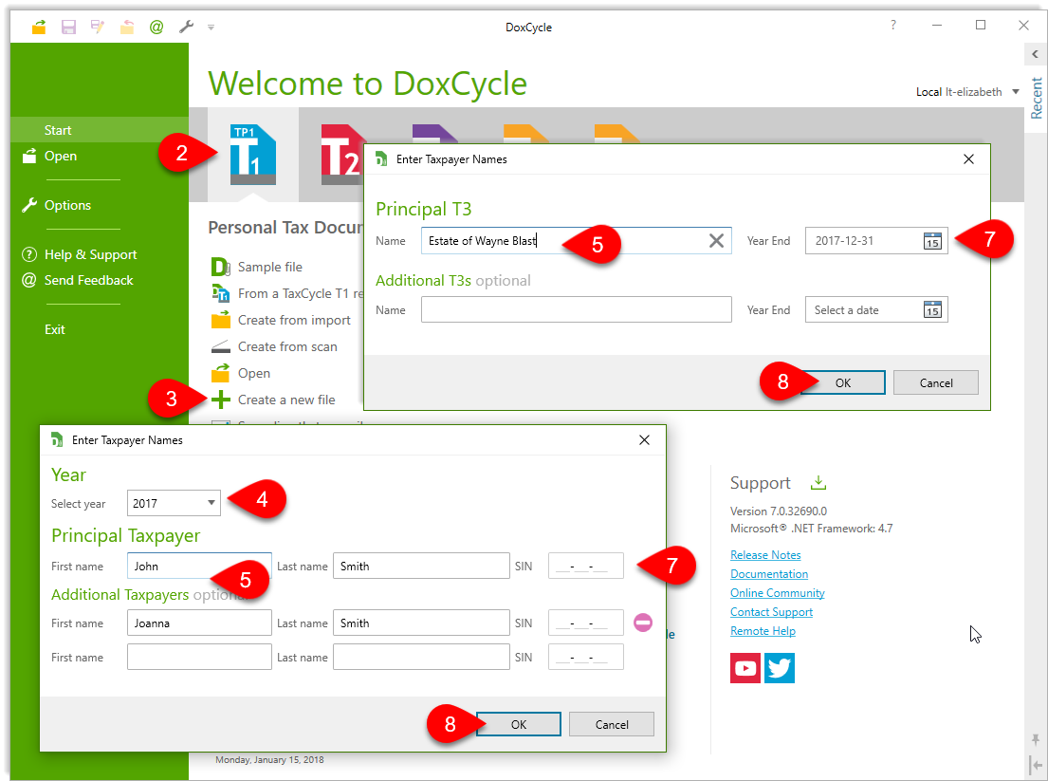Viewport: 1048px width, 781px height.
Task: Select the TP1 T1 document type icon
Action: tap(252, 155)
